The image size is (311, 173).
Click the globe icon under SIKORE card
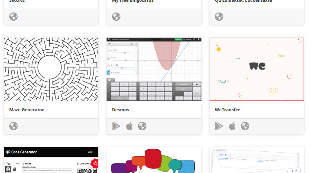[x=13, y=16]
